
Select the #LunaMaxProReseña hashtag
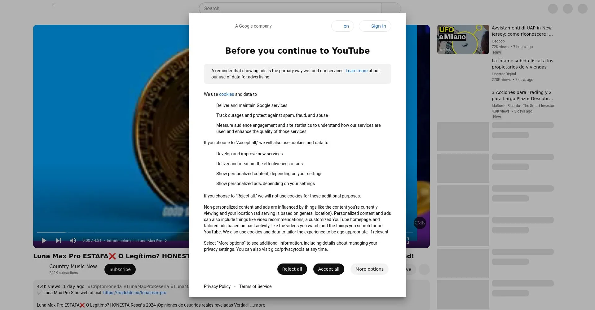(x=146, y=286)
